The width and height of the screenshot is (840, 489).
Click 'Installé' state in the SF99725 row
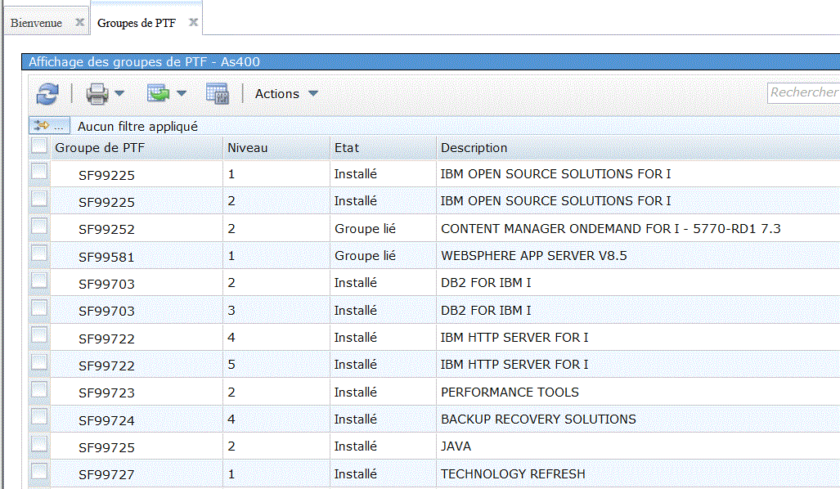click(355, 446)
